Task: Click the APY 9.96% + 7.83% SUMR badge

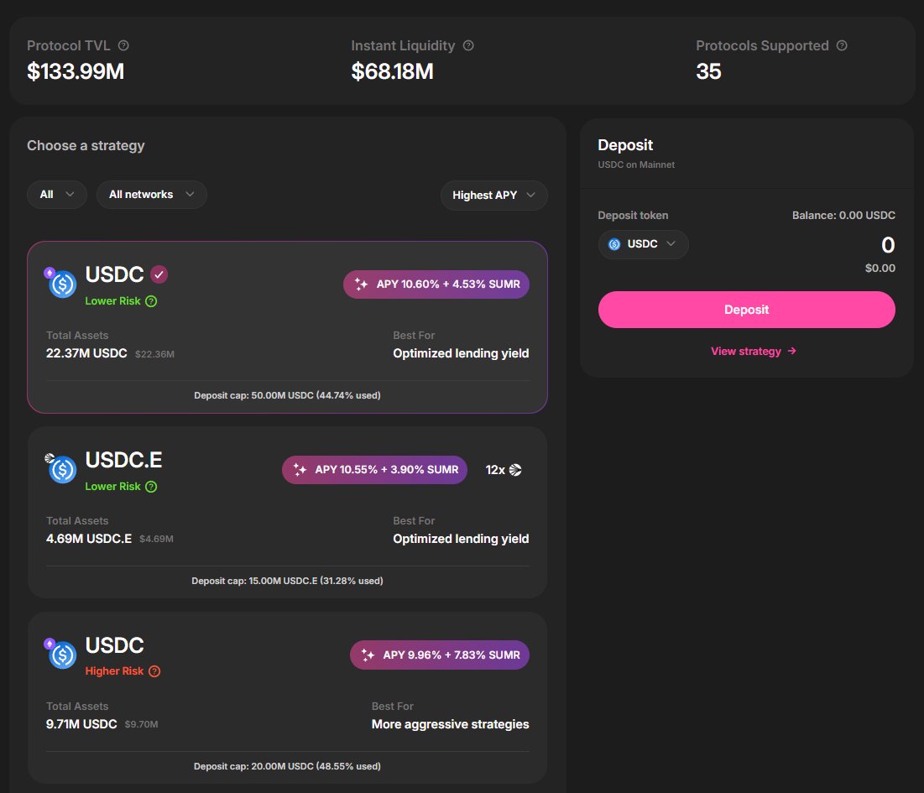Action: point(440,655)
